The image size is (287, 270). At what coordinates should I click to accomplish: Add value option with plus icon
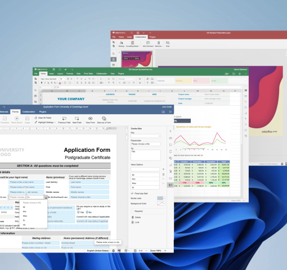(163, 169)
